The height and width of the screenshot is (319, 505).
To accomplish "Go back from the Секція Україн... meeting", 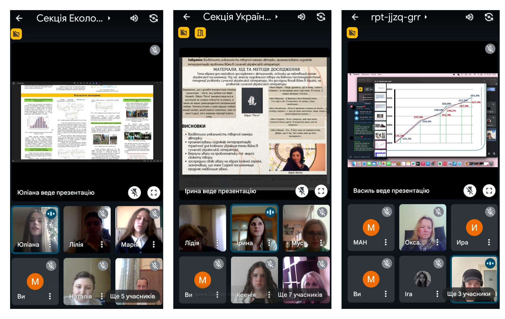I will [x=187, y=17].
